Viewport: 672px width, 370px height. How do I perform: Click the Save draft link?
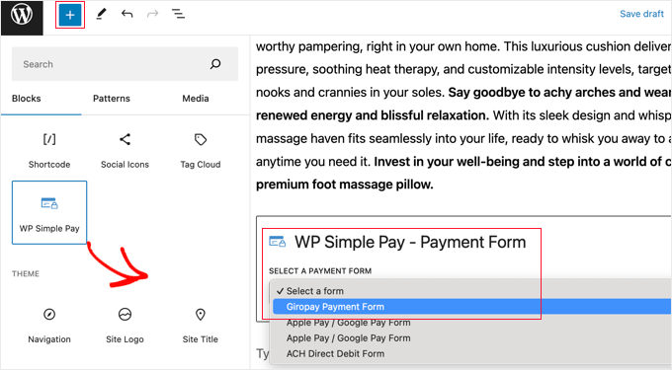click(641, 14)
